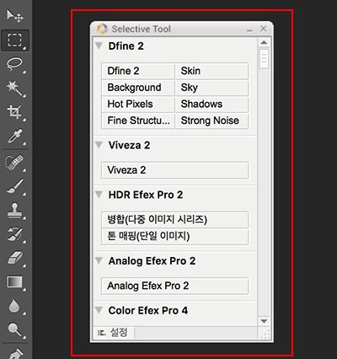Collapse the Viveza 2 section
Viewport: 337px width, 359px height.
(x=99, y=145)
